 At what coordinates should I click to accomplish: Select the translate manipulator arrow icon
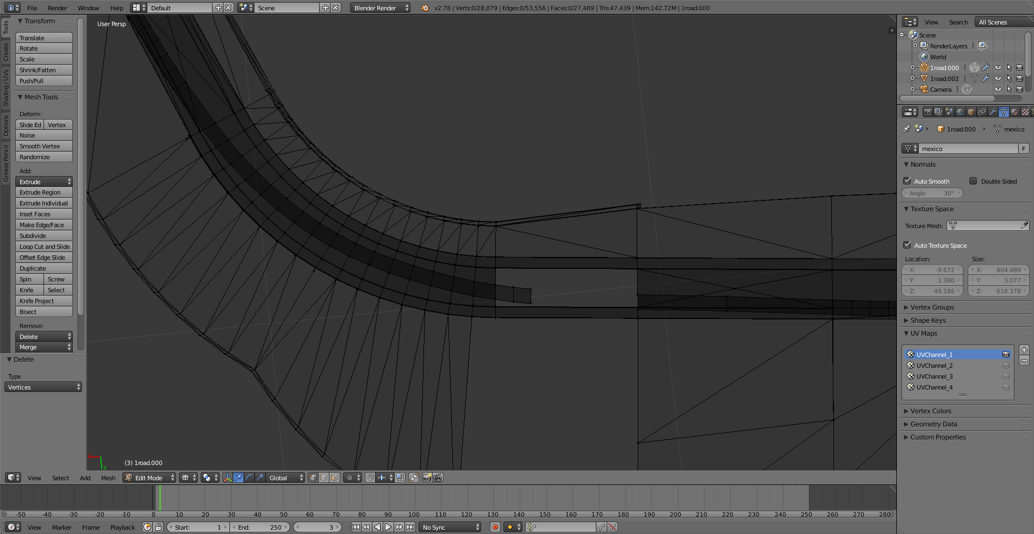(x=238, y=478)
